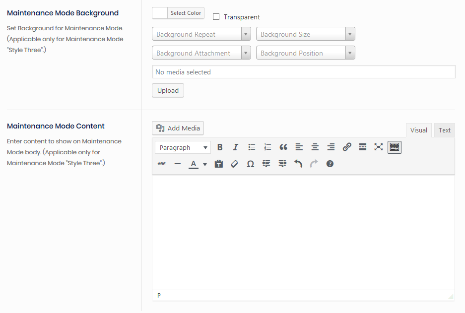Switch to the Text editor tab
The image size is (465, 313).
pos(444,130)
